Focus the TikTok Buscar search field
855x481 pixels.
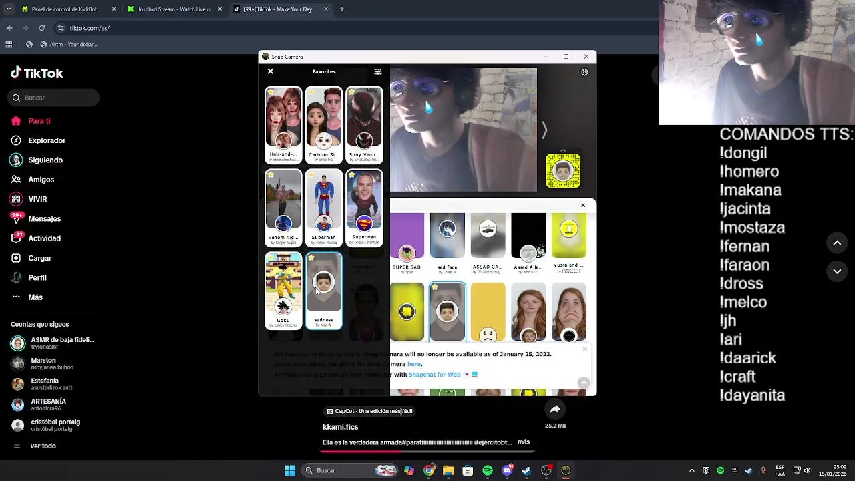coord(55,98)
